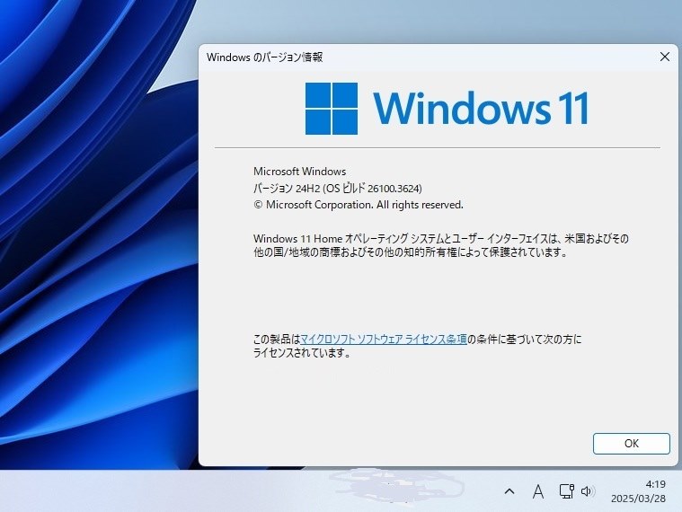Click the Windows 11 logo image

tap(447, 108)
